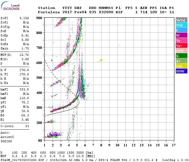Click the foEp value 0.41
The height and width of the screenshot is (162, 189).
25,35
